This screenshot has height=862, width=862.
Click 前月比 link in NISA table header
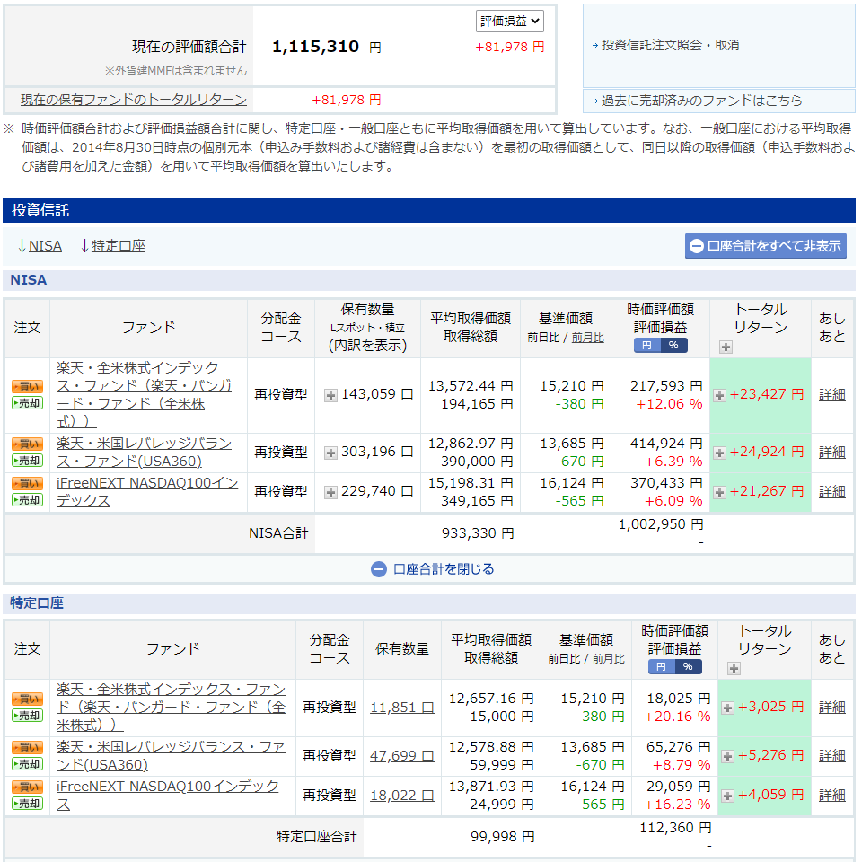coord(587,338)
